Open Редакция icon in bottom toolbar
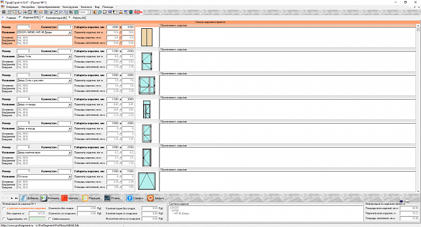Image resolution: width=421 pixels, height=227 pixels. 85,198
